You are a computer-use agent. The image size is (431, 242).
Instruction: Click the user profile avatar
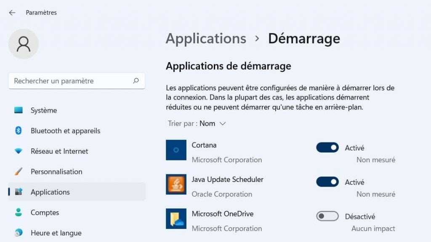point(24,43)
